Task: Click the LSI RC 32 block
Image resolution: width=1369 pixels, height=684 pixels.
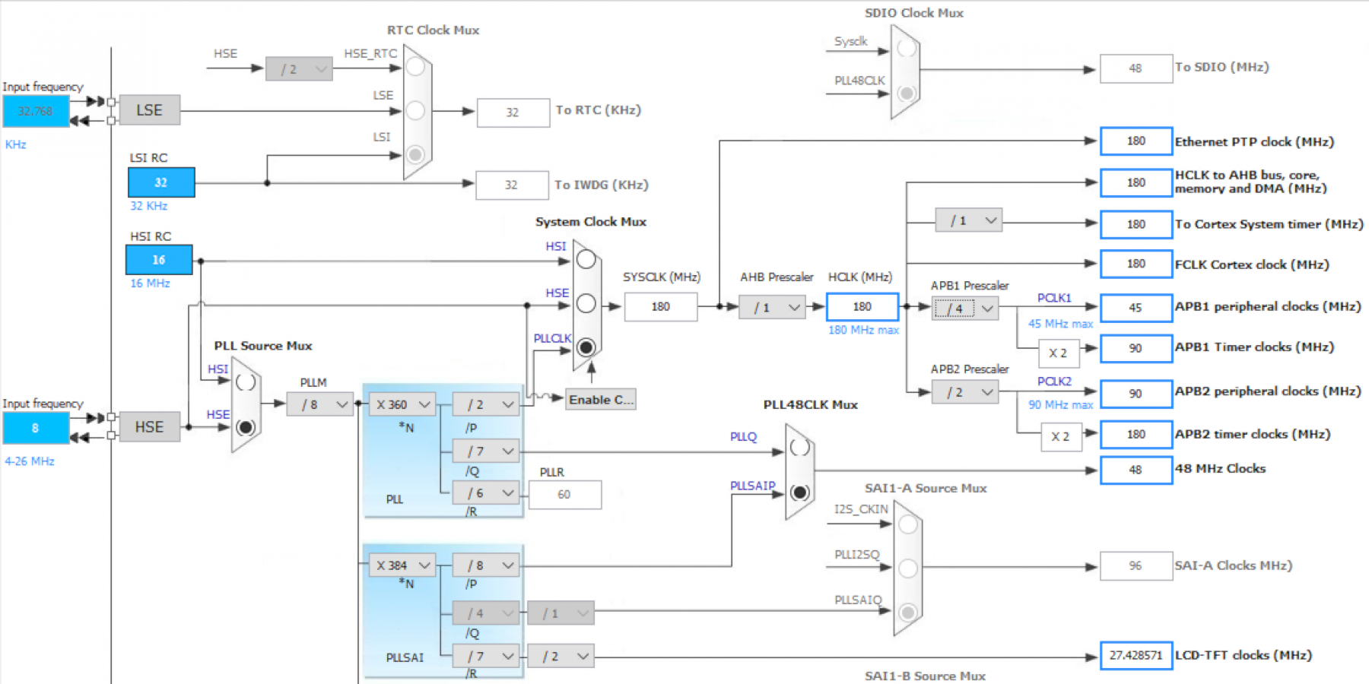Action: point(161,182)
